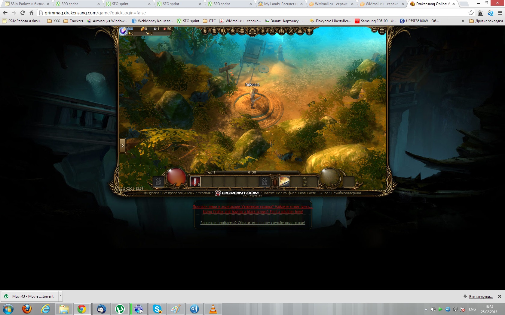
Task: Open the Using firefox black screen solution link
Action: [x=253, y=212]
